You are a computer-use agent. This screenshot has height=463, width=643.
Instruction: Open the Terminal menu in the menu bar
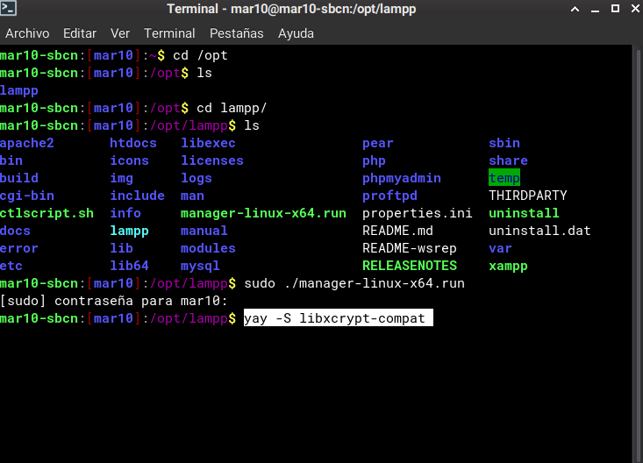pyautogui.click(x=169, y=33)
